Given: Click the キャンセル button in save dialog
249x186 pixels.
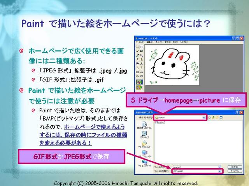Looking at the screenshot, I should pyautogui.click(x=235, y=171).
